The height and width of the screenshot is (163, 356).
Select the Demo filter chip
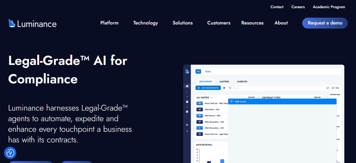tap(208, 71)
